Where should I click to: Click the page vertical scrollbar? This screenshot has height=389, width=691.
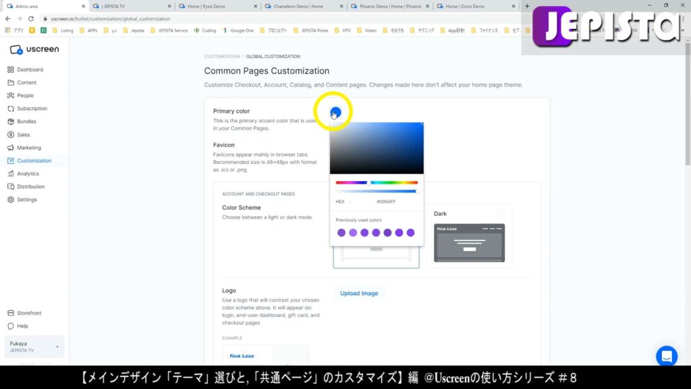pos(688,103)
